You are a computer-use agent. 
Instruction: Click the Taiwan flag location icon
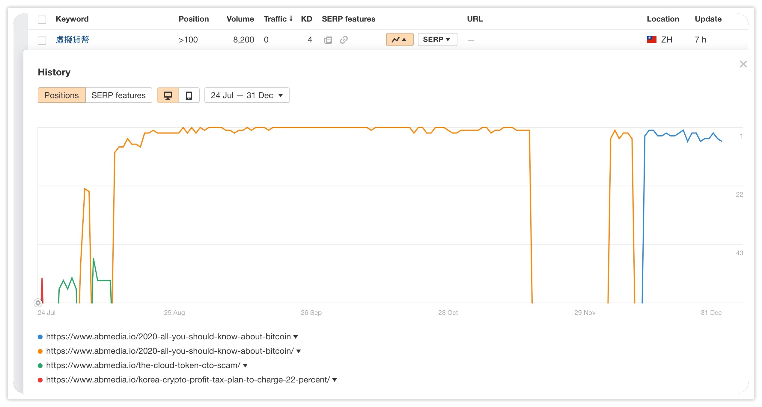651,40
